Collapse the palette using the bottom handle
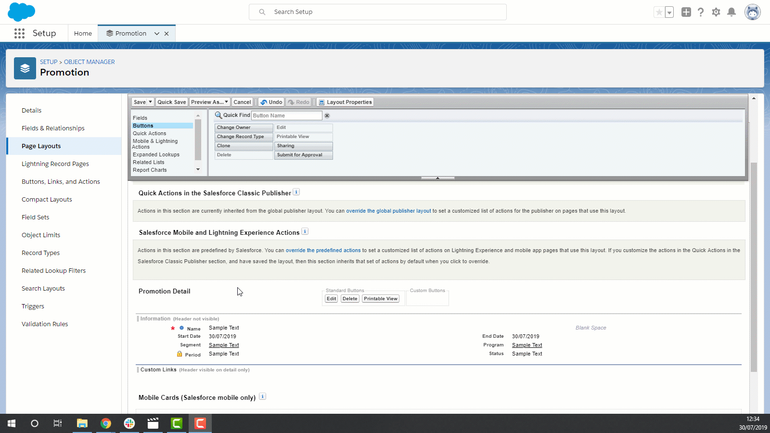The image size is (770, 433). (437, 178)
